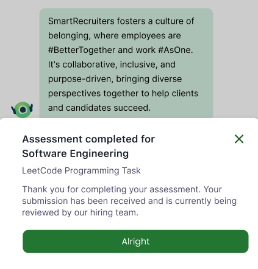Click the green chatbot avatar icon

pos(22,110)
